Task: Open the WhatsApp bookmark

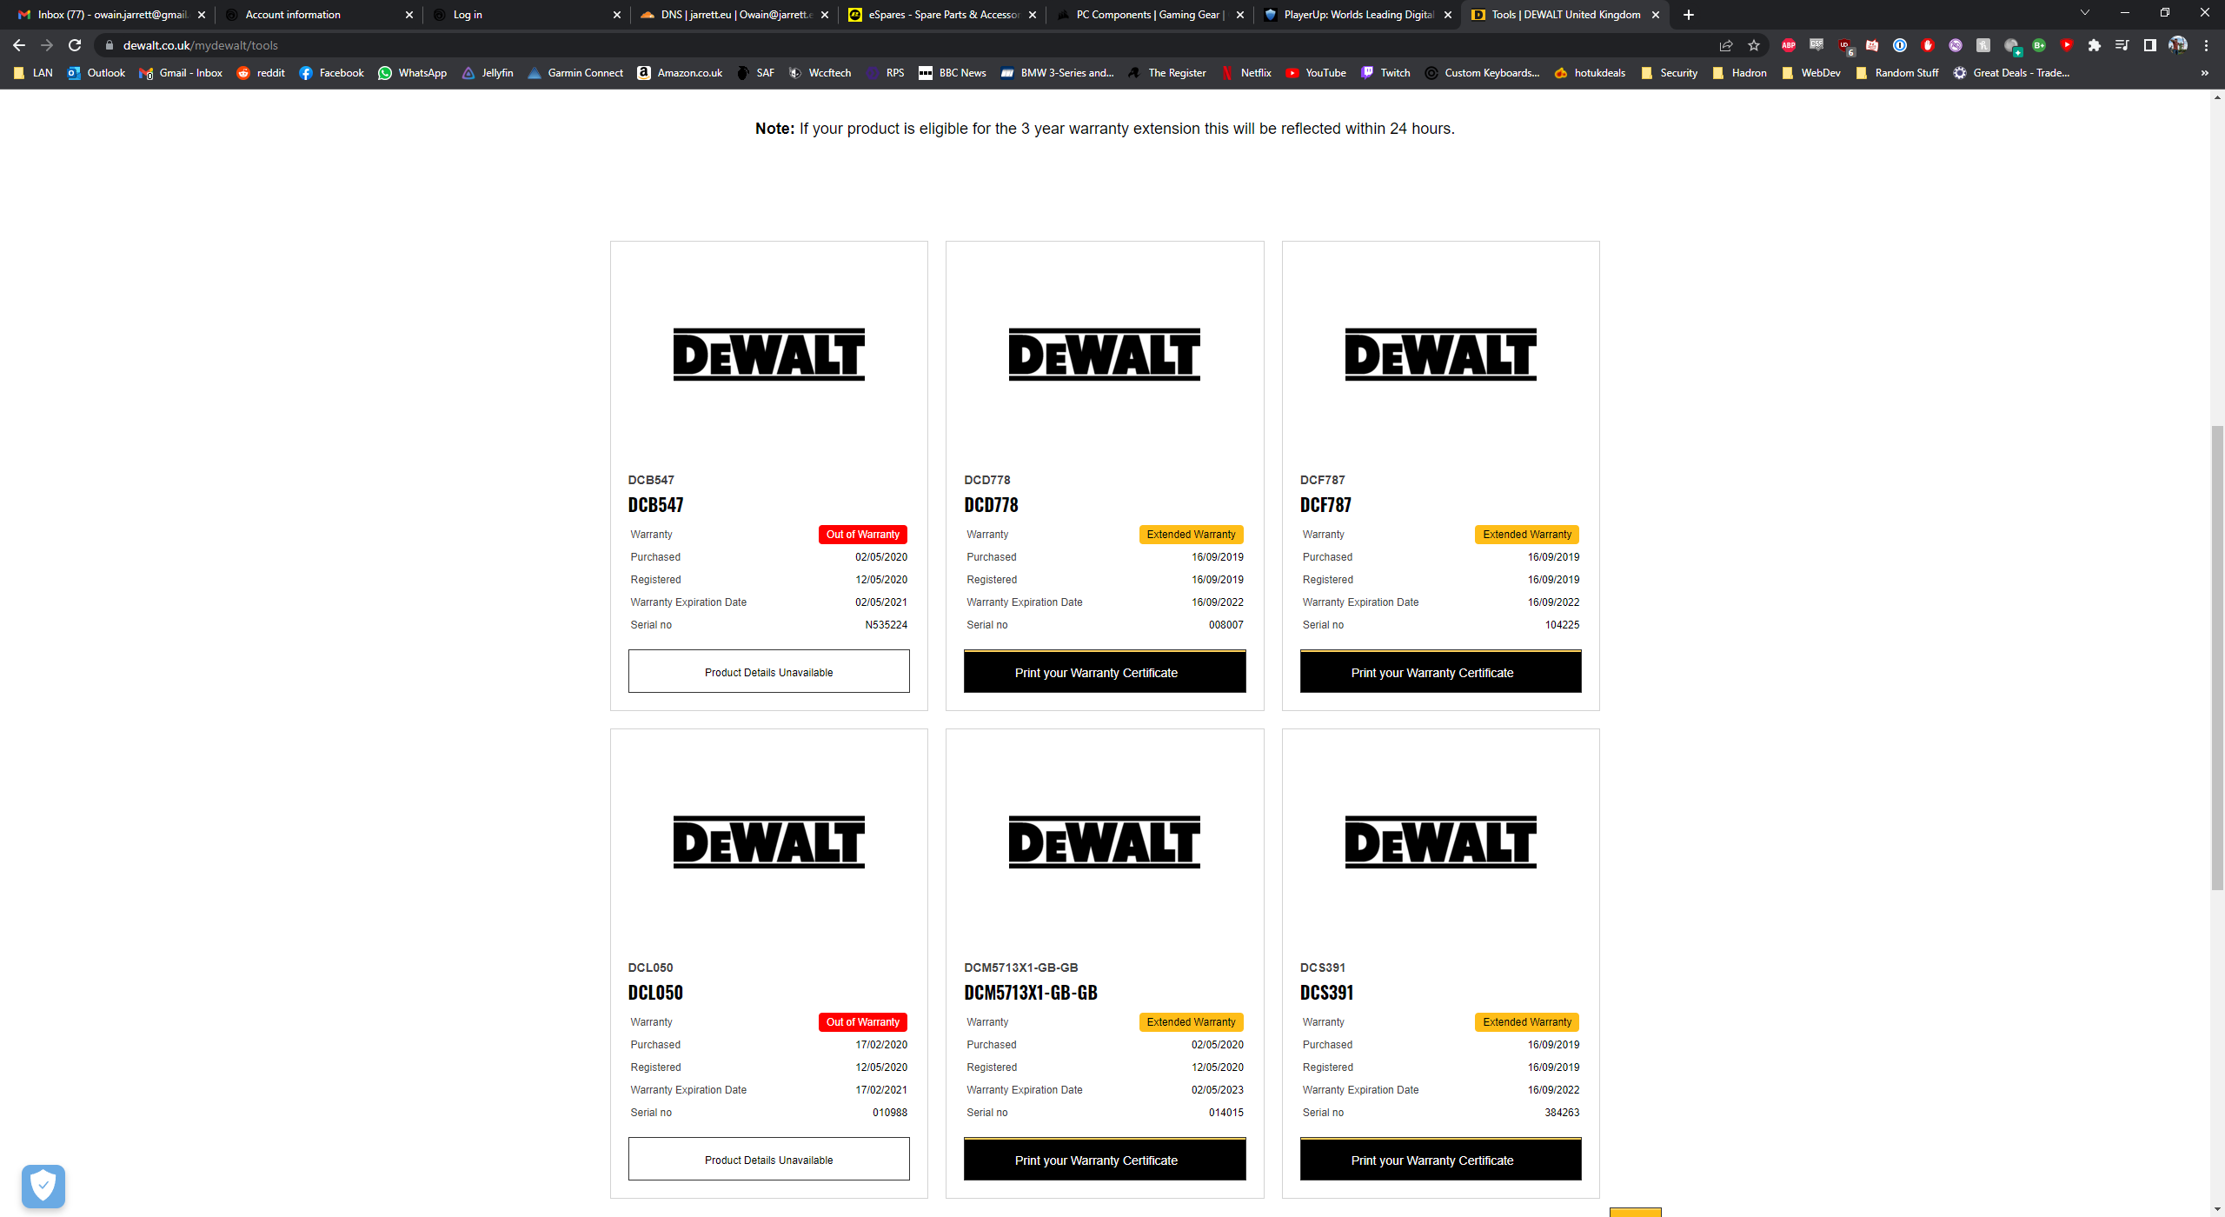Action: (x=413, y=73)
